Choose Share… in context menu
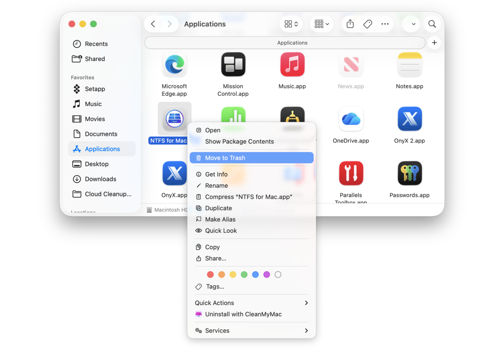 252,259
